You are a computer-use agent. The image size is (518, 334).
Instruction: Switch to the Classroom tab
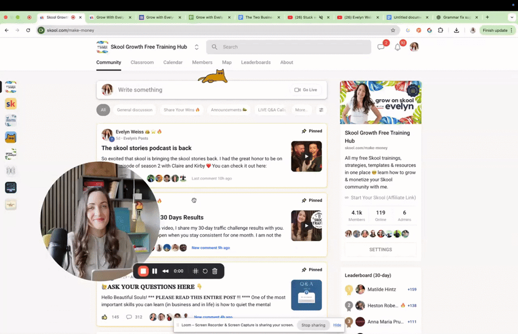[142, 62]
